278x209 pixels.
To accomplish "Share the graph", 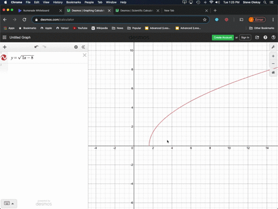I will pos(257,37).
